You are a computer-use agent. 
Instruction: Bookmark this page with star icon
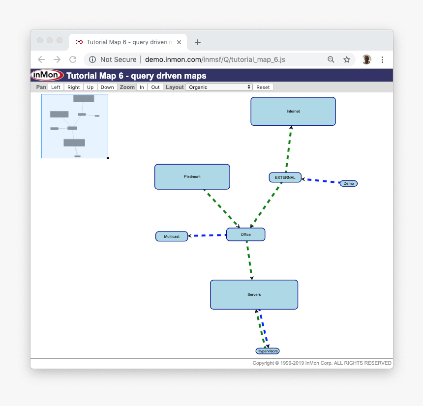tap(347, 59)
